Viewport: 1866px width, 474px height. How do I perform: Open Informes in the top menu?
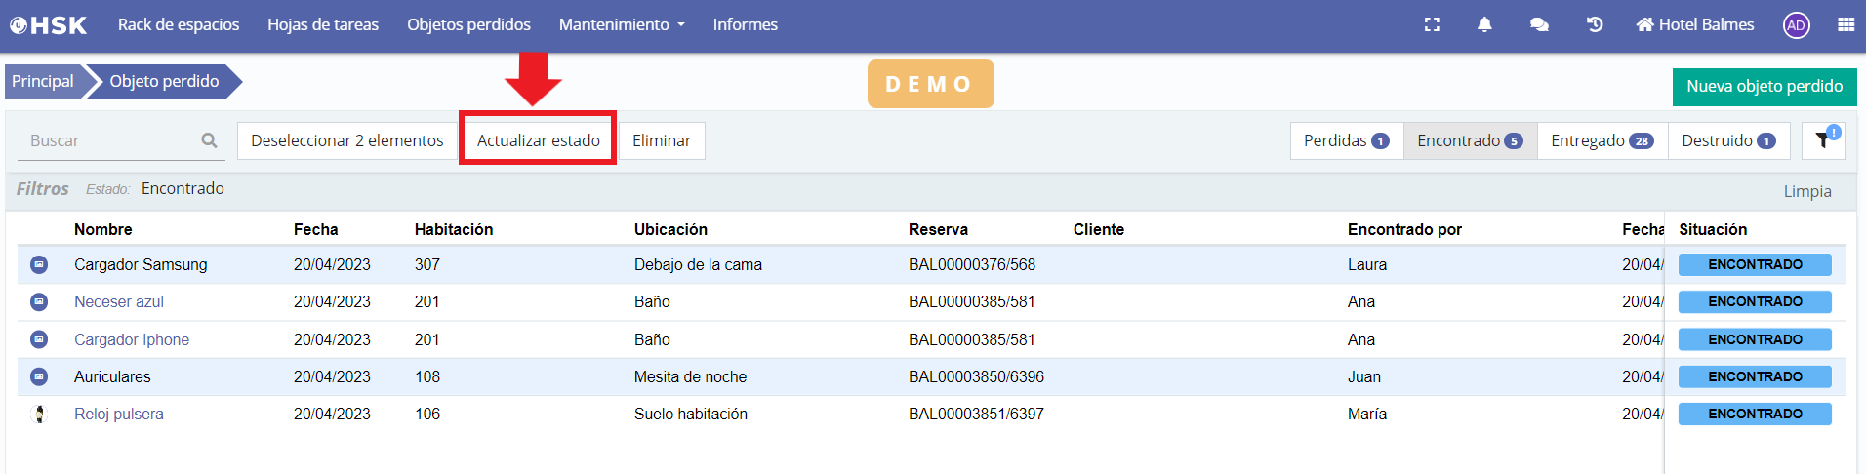pyautogui.click(x=745, y=25)
